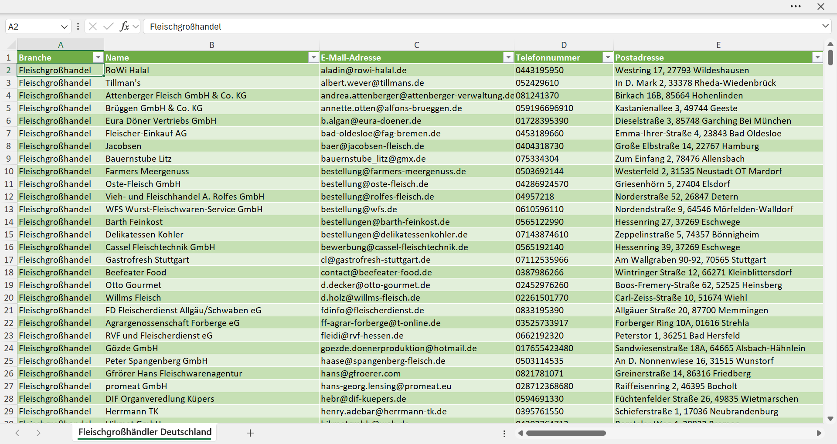Select cell Bauernstube Litz

point(212,159)
